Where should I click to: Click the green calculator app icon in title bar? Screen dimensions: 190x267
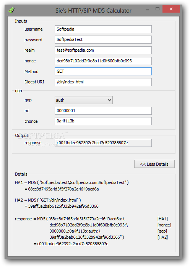(x=11, y=10)
